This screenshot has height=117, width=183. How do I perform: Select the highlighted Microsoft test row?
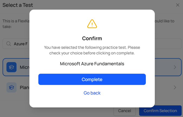[24, 67]
